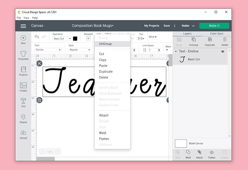248x170 pixels.
Task: Click the layers panel scroll down arrow
Action: [230, 136]
